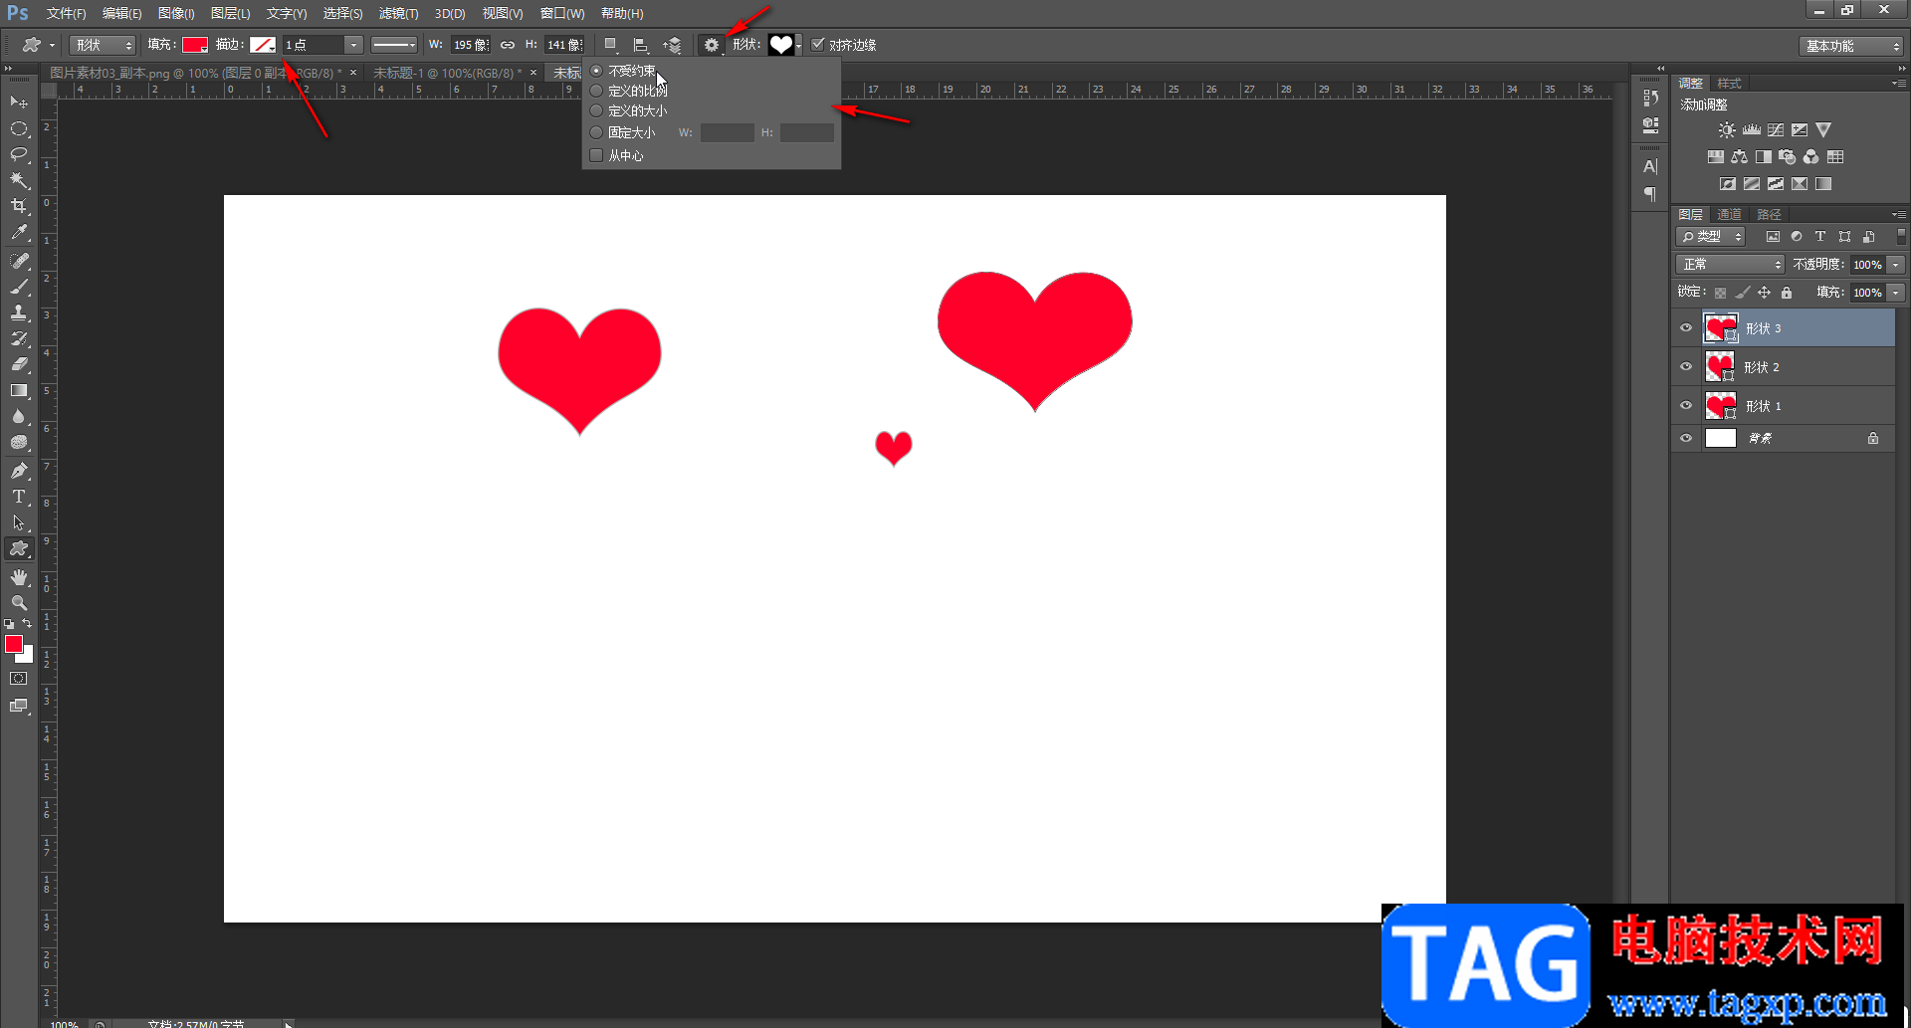Image resolution: width=1911 pixels, height=1028 pixels.
Task: Select the 固定大小 radio option
Action: tap(596, 132)
